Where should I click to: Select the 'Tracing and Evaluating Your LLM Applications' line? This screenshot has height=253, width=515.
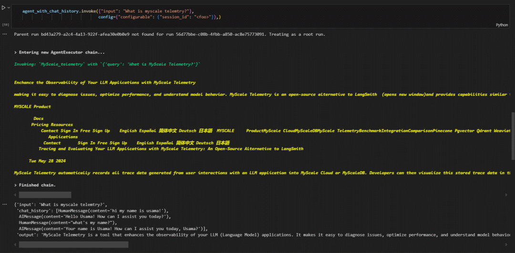[x=171, y=149]
